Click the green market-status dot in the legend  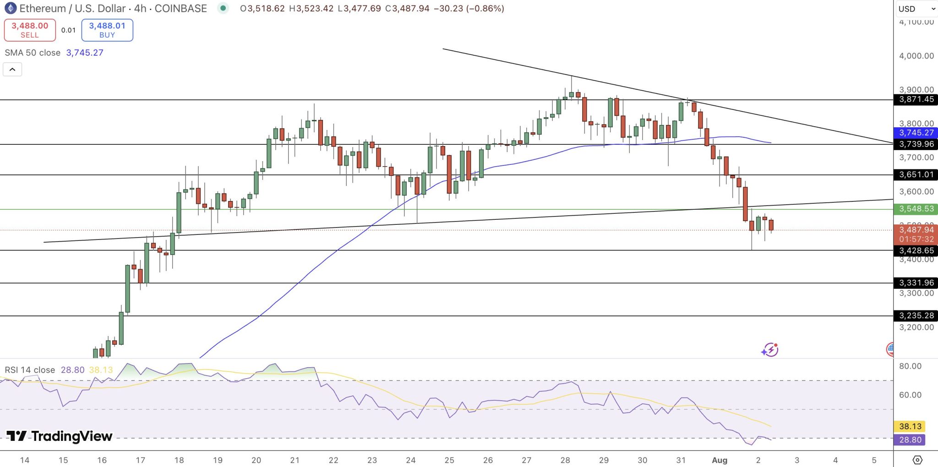pyautogui.click(x=223, y=8)
